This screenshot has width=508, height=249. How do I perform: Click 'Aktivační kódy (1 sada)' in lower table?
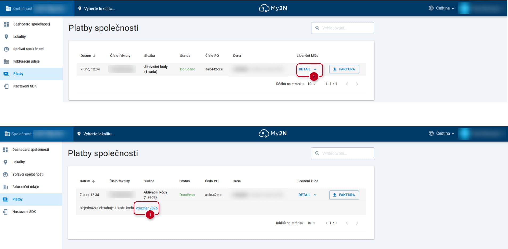click(x=155, y=195)
